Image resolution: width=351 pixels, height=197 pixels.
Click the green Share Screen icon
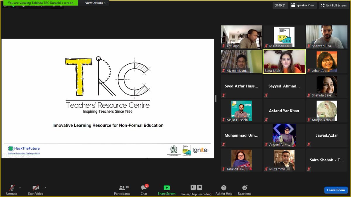point(167,188)
